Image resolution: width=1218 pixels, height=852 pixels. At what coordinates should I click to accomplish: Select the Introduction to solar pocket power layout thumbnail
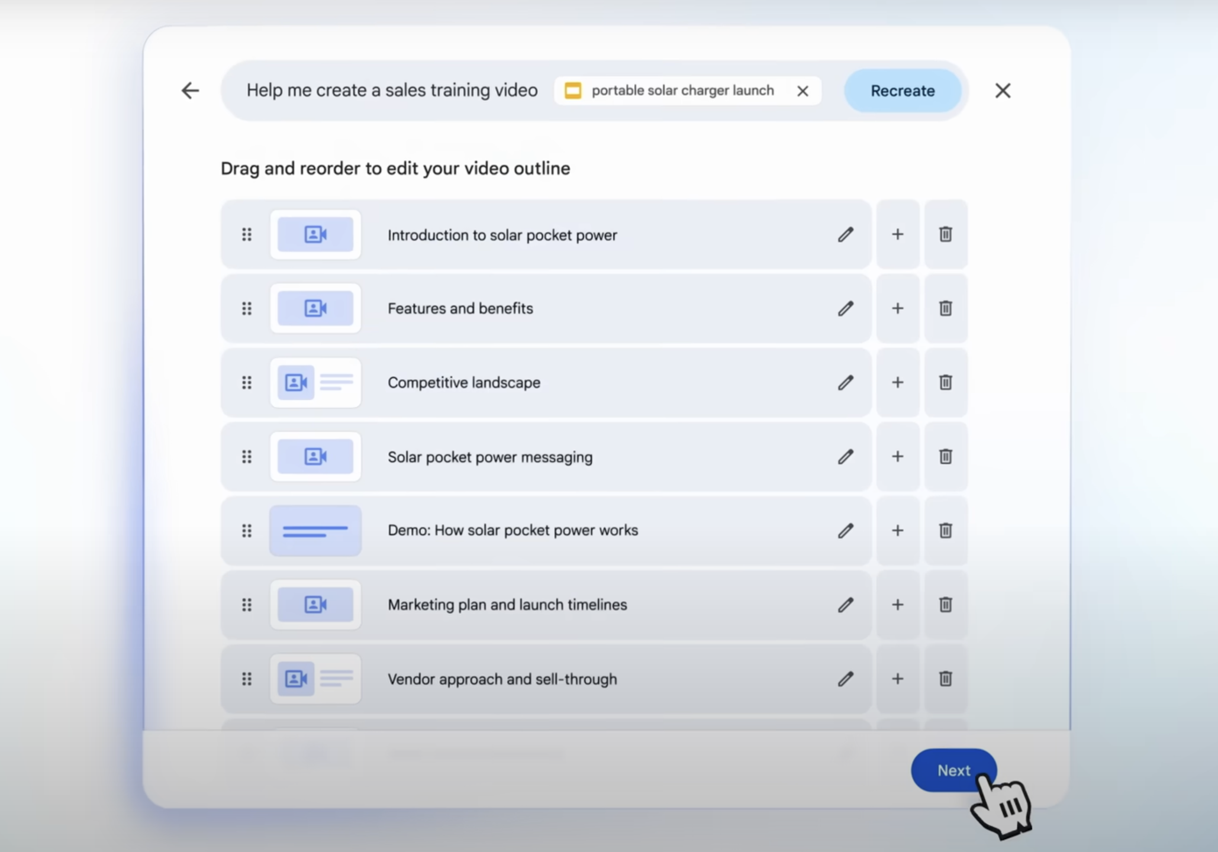click(315, 234)
